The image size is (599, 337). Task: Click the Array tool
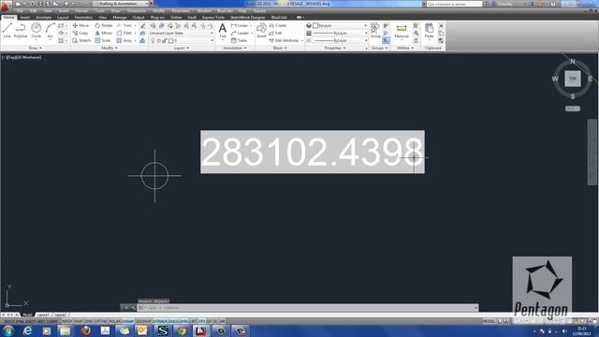124,40
